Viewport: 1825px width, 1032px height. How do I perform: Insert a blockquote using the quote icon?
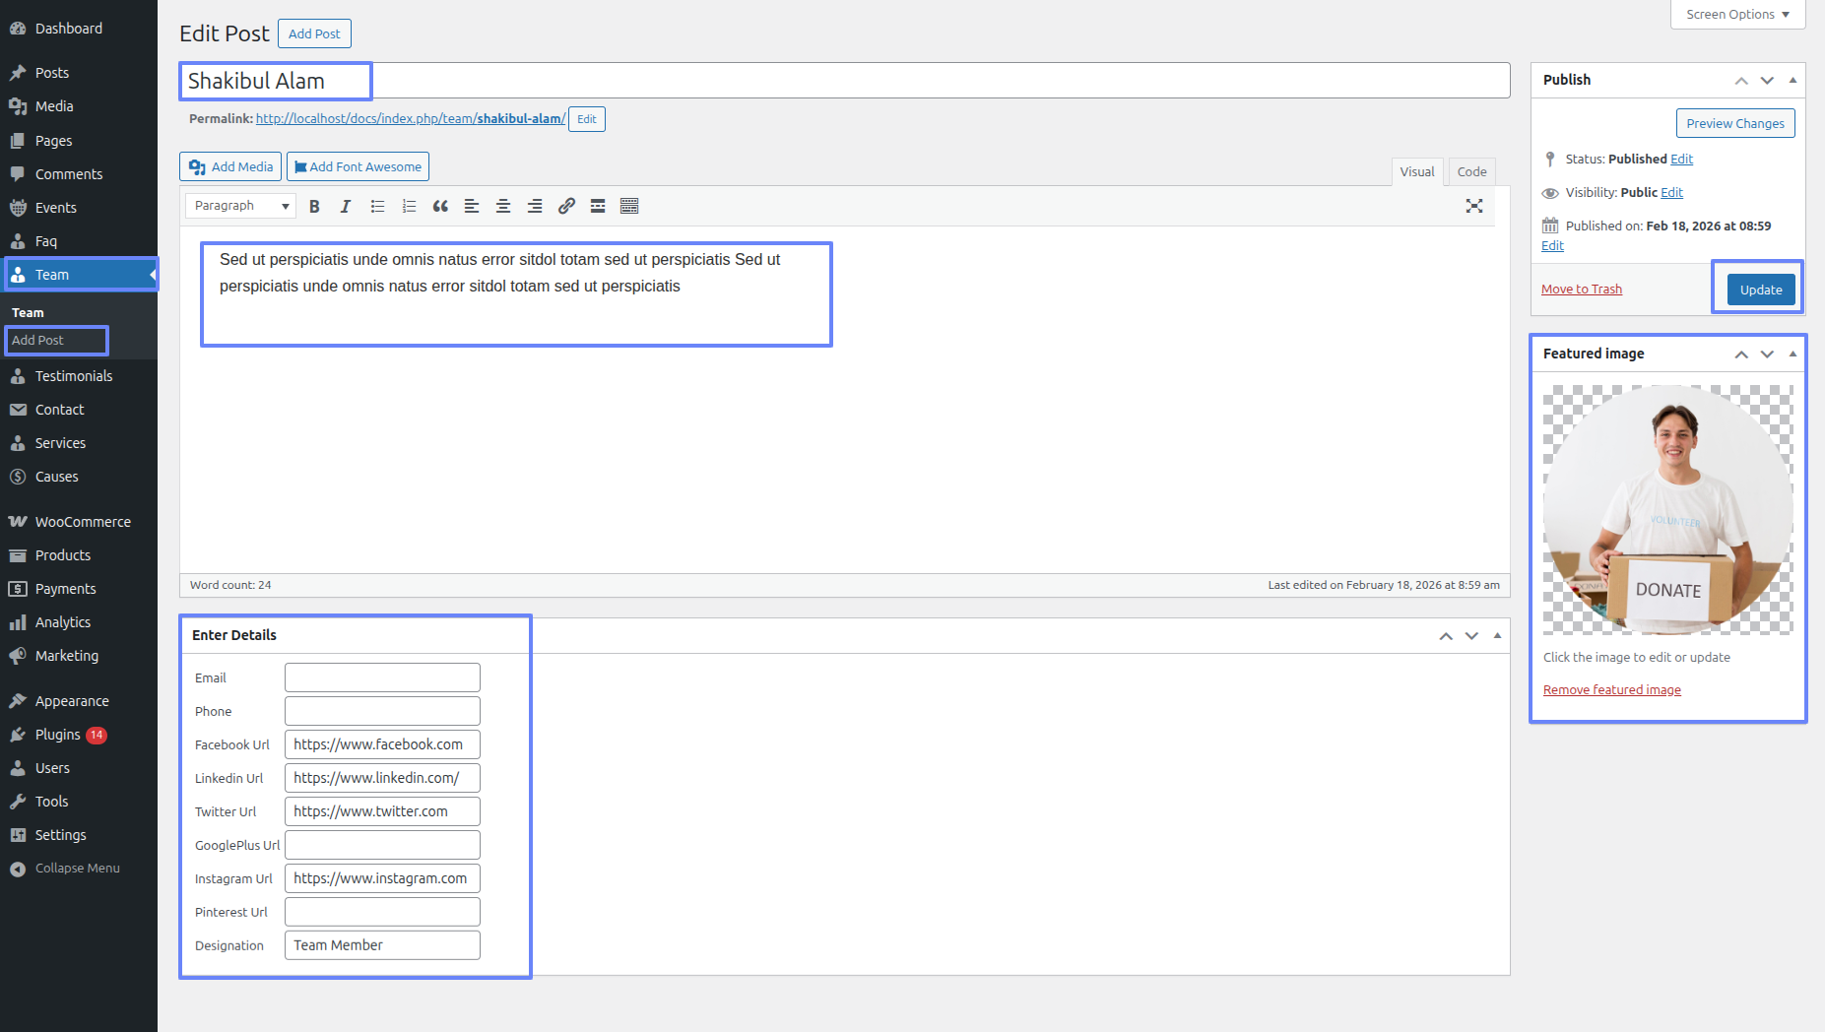coord(440,206)
